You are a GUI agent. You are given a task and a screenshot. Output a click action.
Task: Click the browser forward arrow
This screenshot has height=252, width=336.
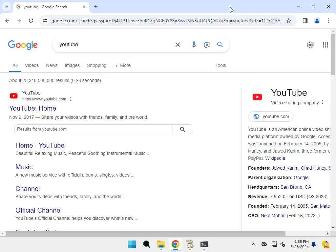19,21
